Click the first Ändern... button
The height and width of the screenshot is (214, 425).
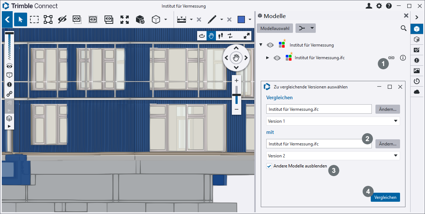(x=387, y=109)
